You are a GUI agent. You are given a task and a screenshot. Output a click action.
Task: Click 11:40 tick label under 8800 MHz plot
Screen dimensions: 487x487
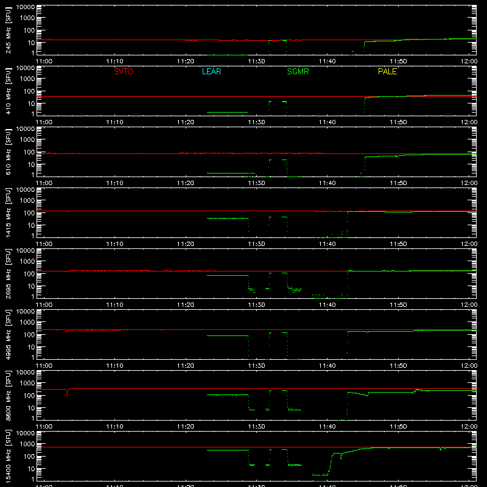[327, 427]
